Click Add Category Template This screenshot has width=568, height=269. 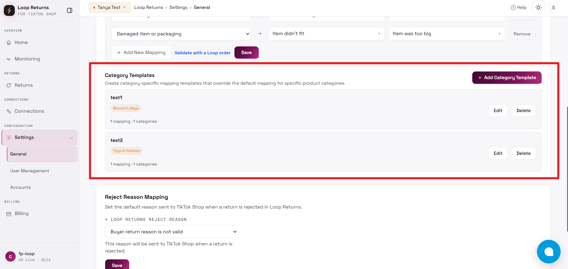(507, 78)
